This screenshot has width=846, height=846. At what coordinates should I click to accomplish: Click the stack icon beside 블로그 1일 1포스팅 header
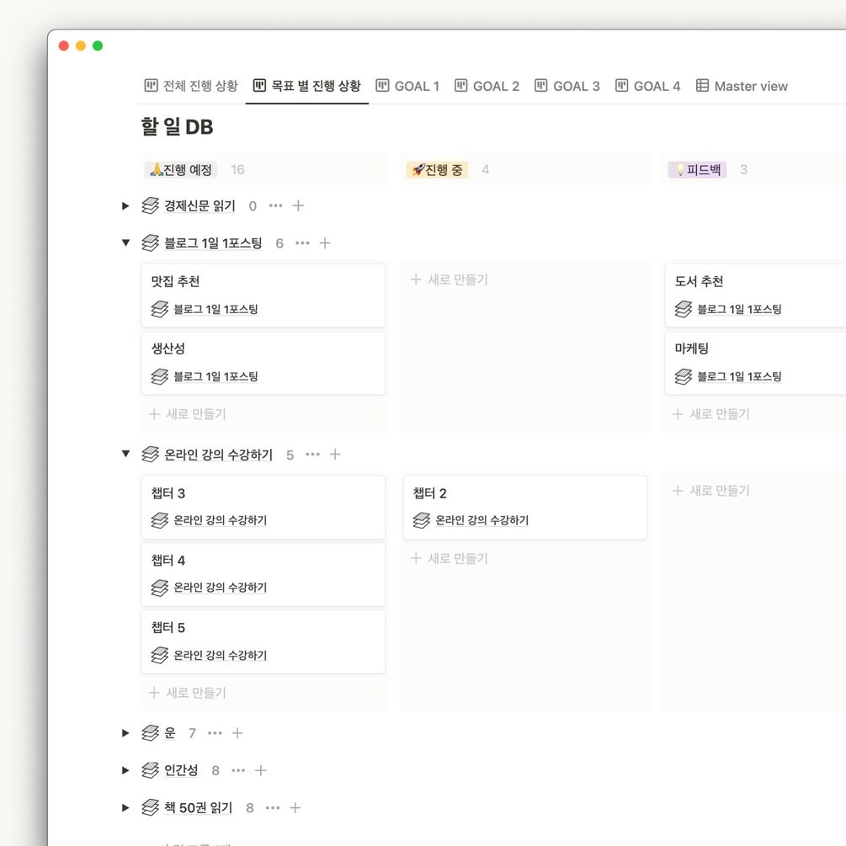(151, 242)
